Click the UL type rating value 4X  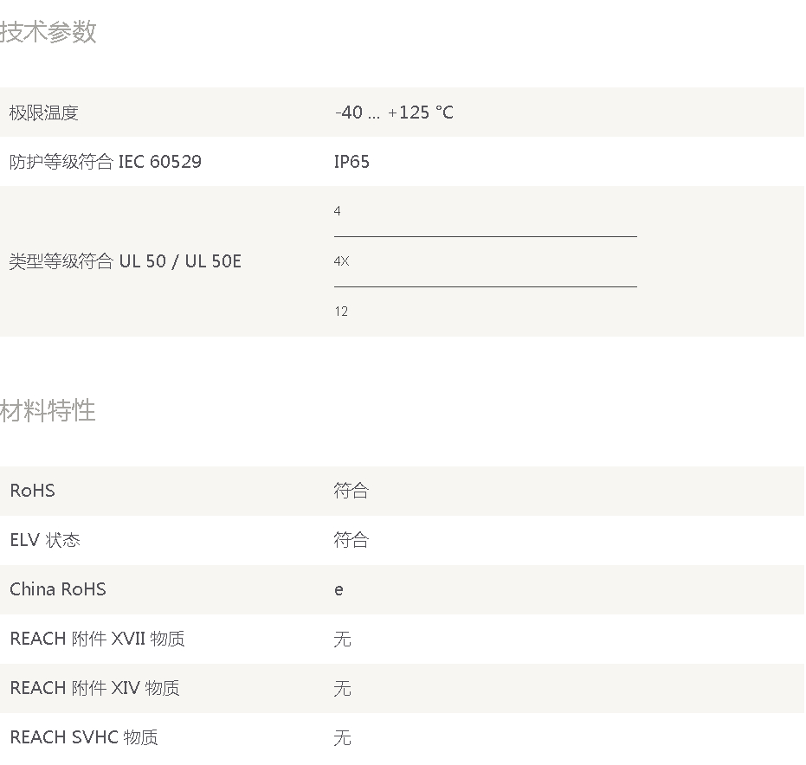[x=341, y=261]
